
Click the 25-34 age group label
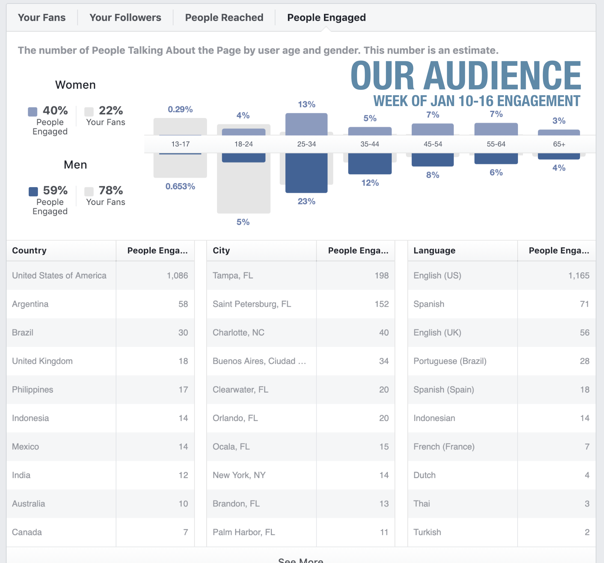(x=306, y=144)
